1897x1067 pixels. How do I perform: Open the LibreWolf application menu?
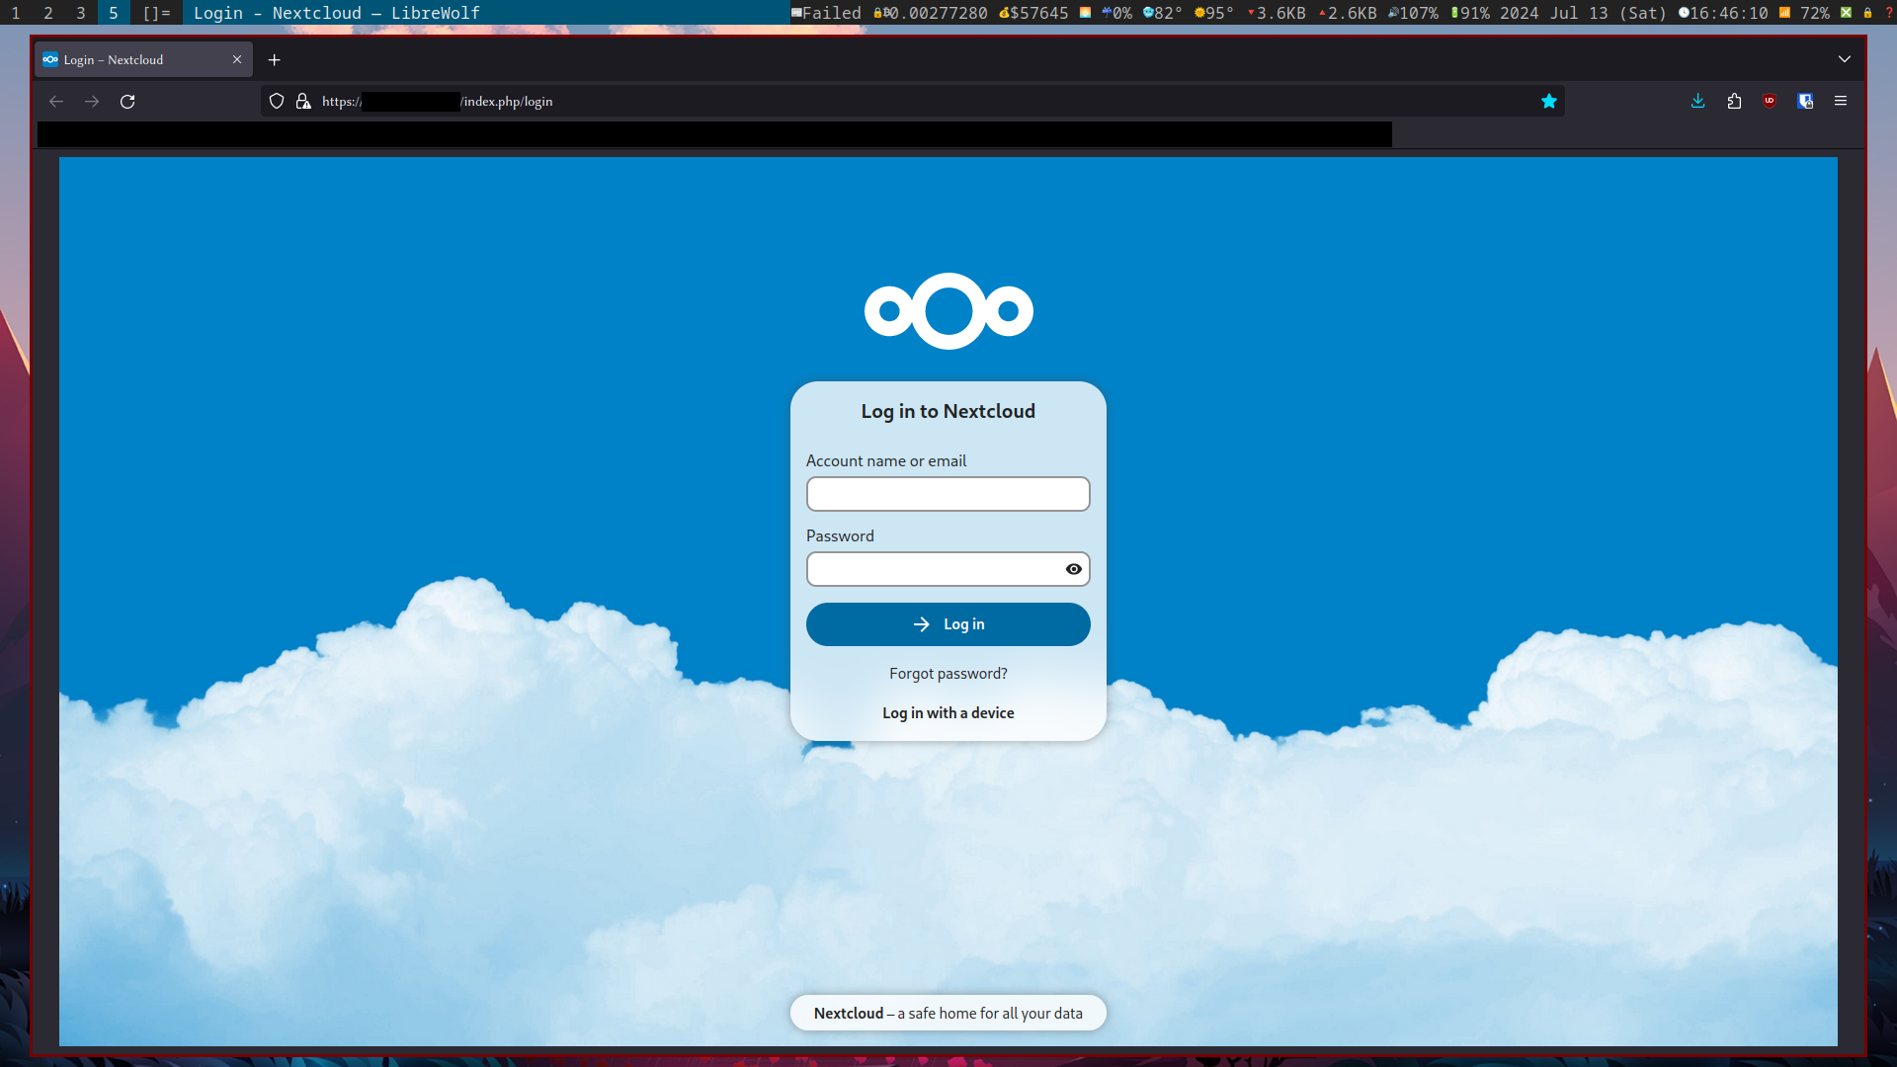(1842, 101)
